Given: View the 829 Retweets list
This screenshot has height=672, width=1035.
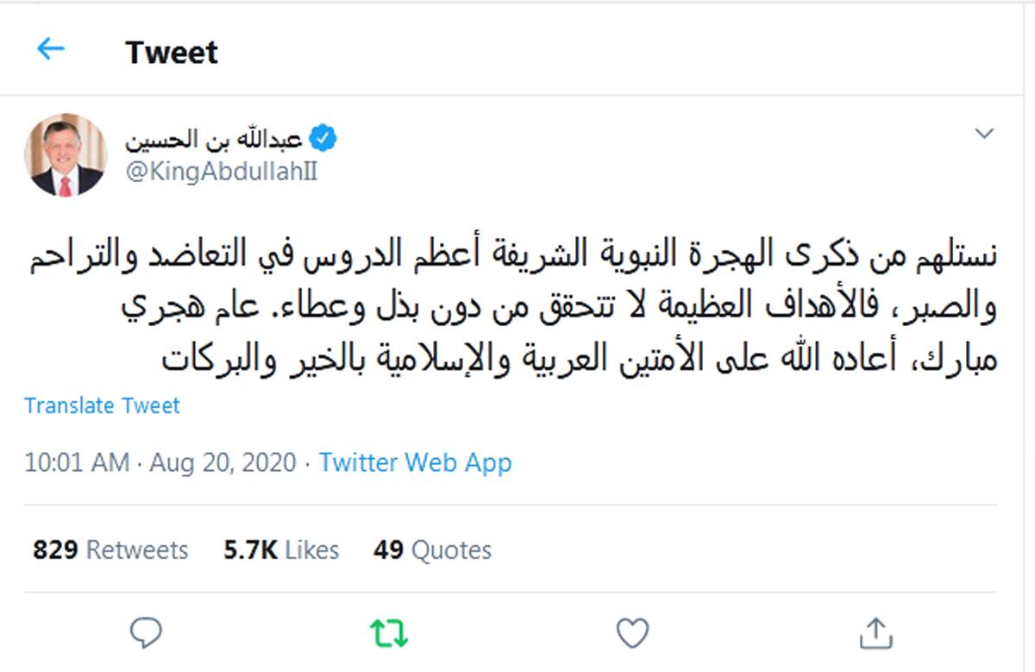Looking at the screenshot, I should [x=110, y=550].
